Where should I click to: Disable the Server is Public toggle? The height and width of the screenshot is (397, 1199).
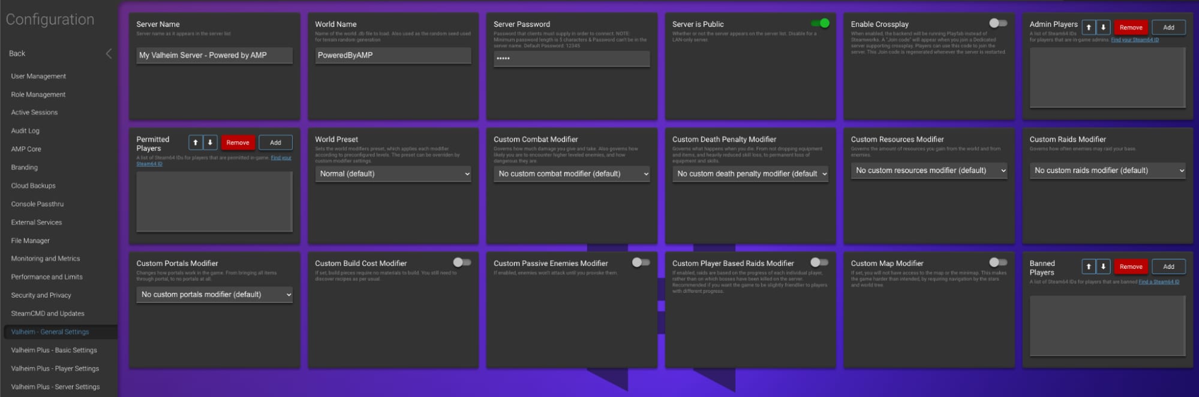click(x=820, y=23)
